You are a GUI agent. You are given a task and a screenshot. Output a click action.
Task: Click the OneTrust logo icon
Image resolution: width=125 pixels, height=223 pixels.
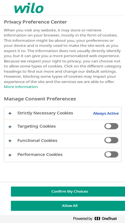pos(97,218)
